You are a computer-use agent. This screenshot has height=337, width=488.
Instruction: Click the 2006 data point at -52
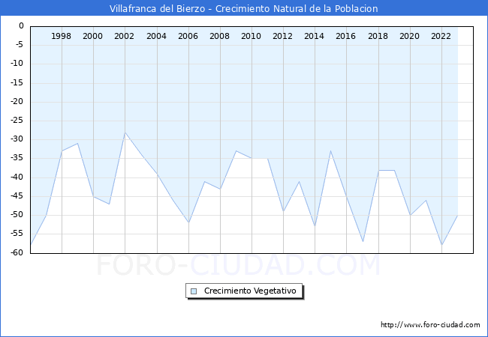(x=188, y=223)
